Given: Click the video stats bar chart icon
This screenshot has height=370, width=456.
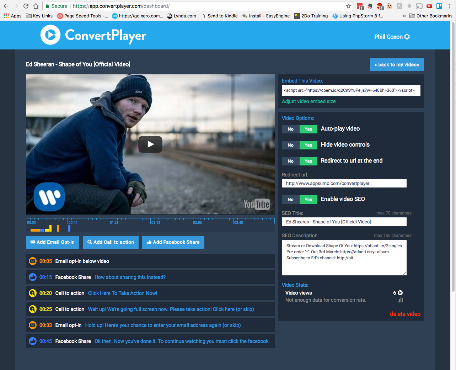Looking at the screenshot, I should 400,300.
